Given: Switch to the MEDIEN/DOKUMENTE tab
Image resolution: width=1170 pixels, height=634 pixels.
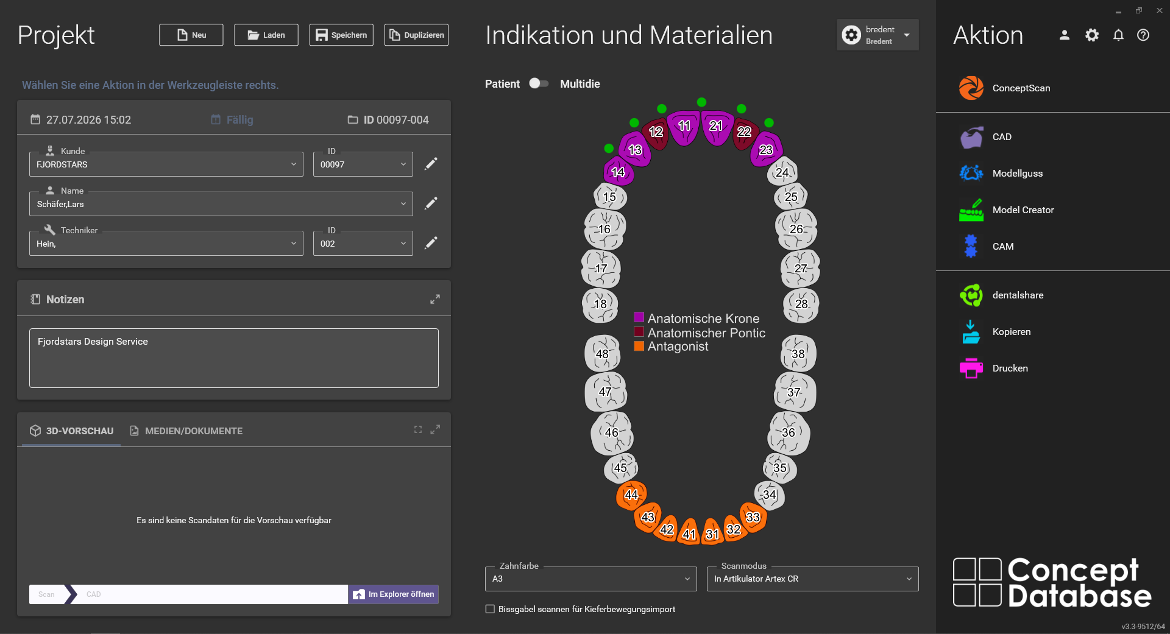Looking at the screenshot, I should pyautogui.click(x=186, y=431).
